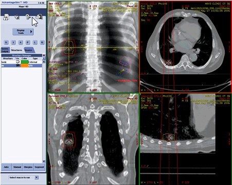Select the A anterior view button
Screen dimensions: 232x185
coord(21,42)
